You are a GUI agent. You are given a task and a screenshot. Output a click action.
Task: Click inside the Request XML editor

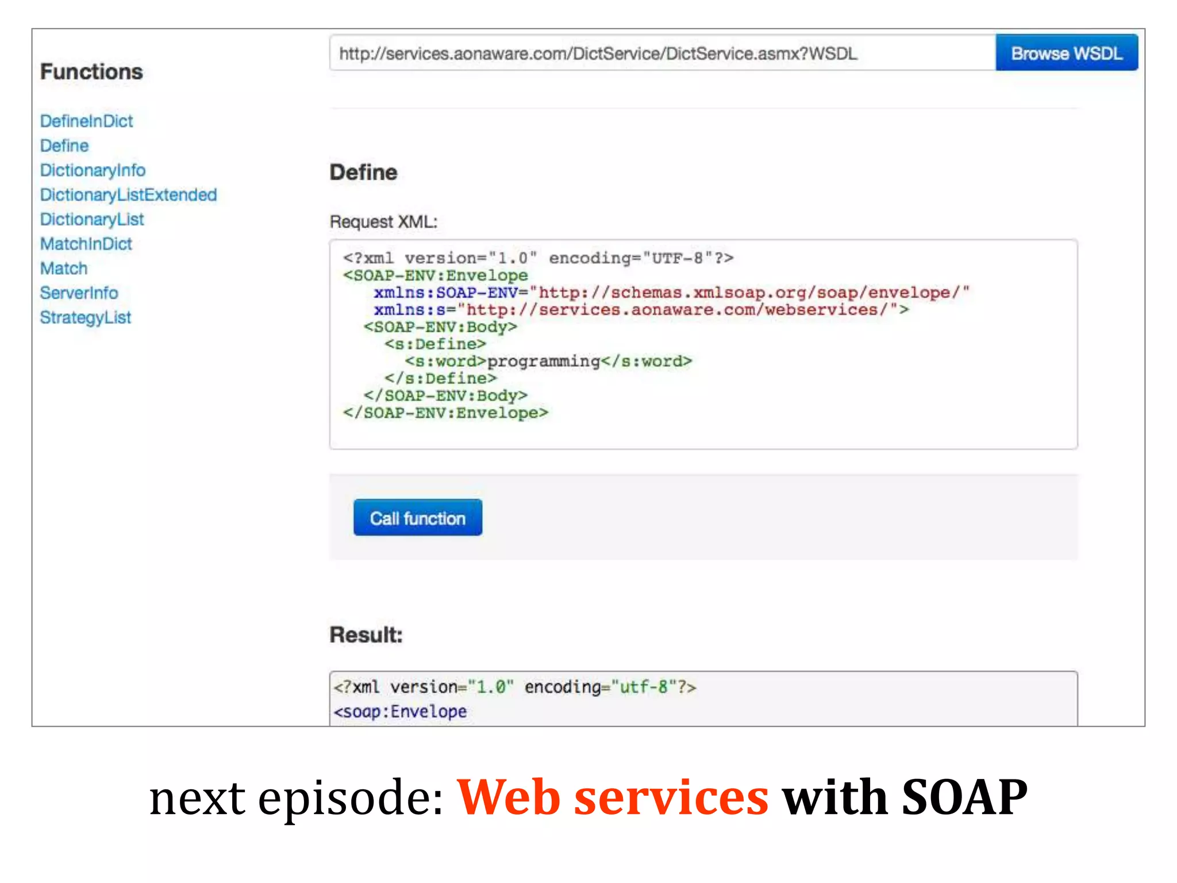point(703,344)
